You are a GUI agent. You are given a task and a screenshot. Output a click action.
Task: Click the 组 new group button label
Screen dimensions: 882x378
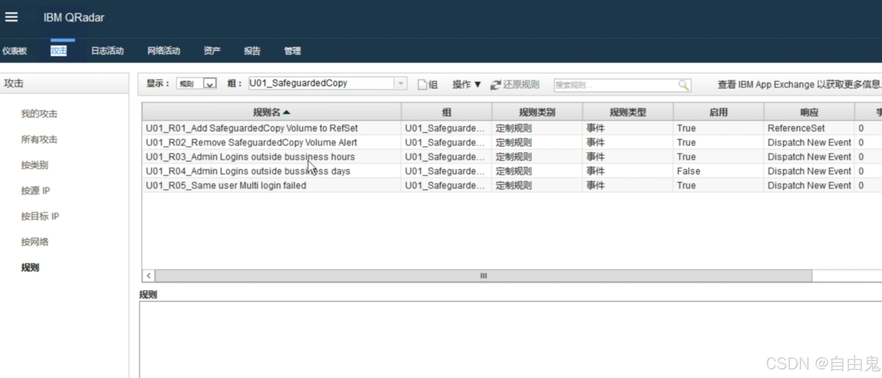pos(433,85)
